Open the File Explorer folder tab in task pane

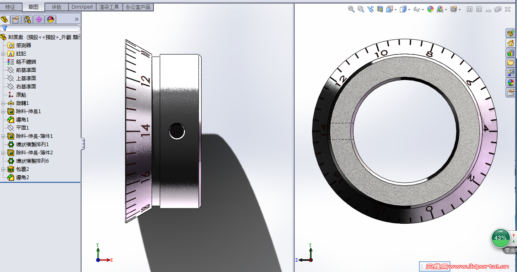(511, 63)
